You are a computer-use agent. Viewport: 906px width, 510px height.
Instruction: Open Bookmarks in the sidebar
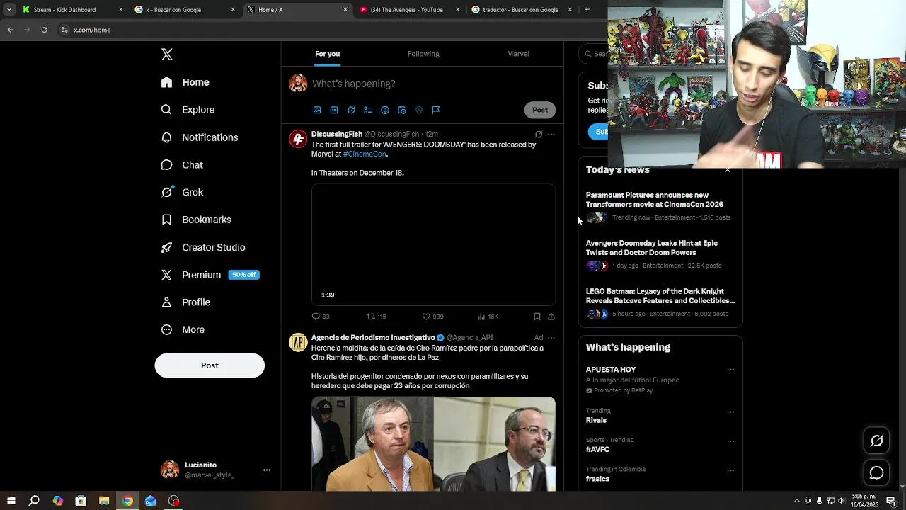[196, 220]
